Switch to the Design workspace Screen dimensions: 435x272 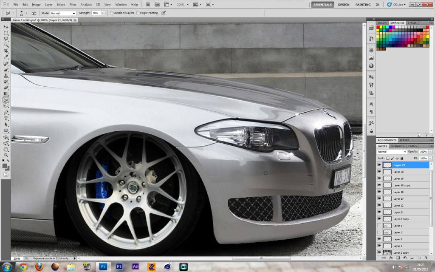tap(344, 4)
